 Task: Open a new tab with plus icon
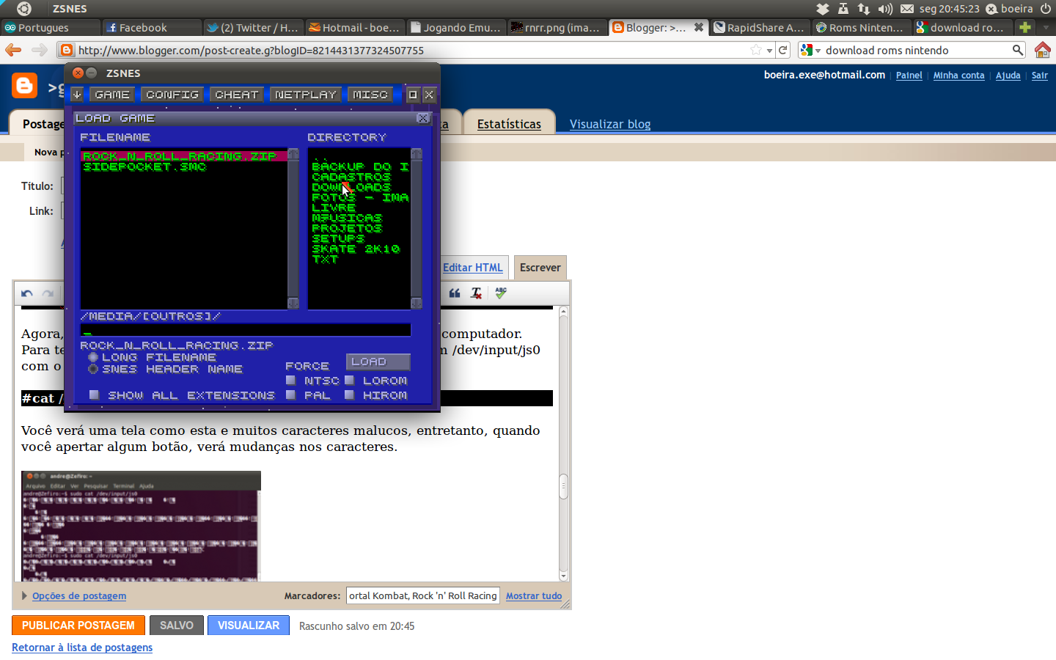(1025, 27)
